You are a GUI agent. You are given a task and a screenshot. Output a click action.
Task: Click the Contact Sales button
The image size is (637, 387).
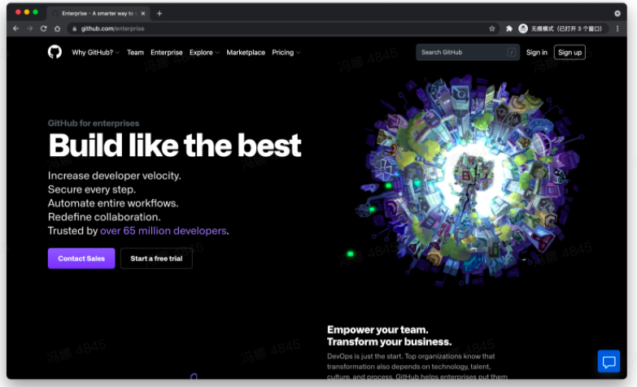[81, 259]
